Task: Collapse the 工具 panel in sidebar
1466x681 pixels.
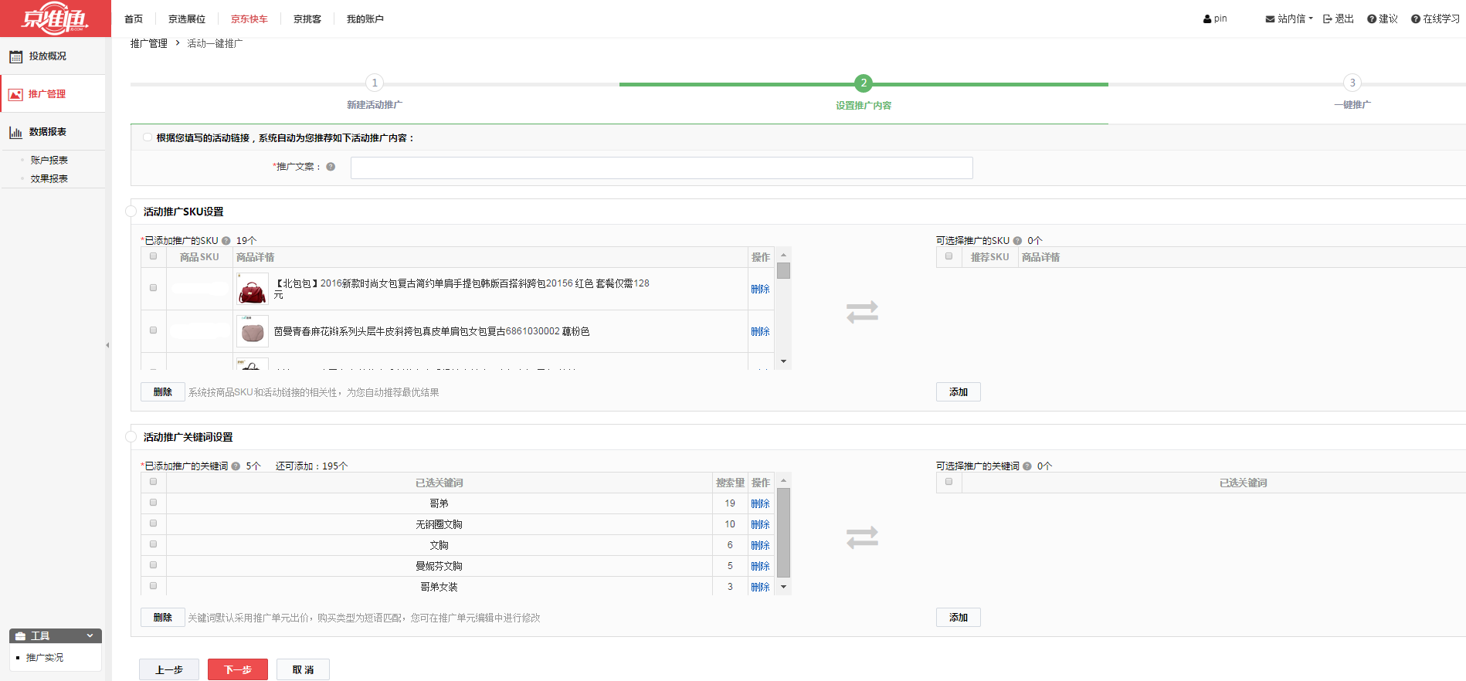Action: tap(90, 636)
